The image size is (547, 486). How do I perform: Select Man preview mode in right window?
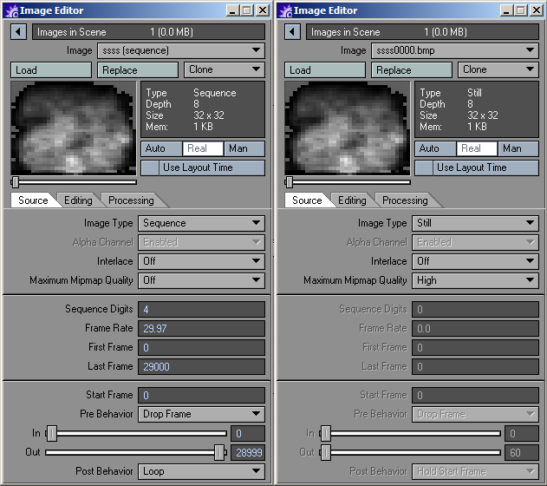(518, 148)
